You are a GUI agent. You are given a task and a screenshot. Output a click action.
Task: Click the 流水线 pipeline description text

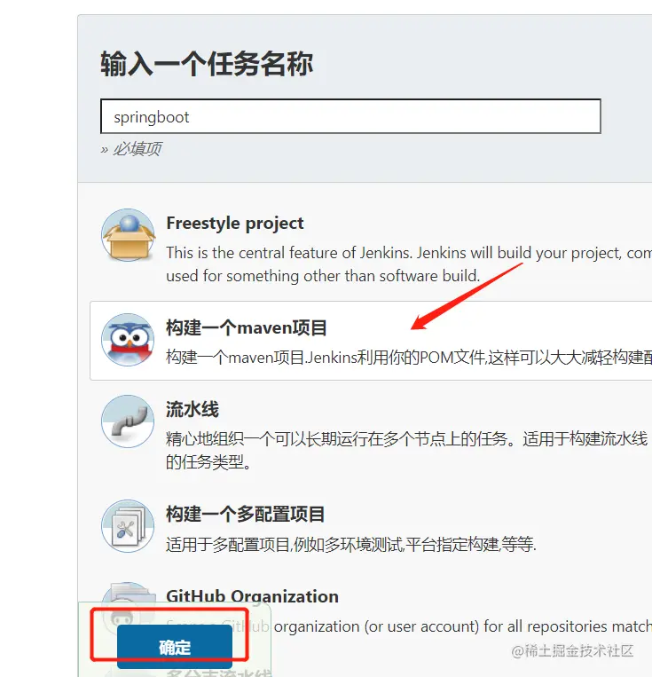[408, 451]
